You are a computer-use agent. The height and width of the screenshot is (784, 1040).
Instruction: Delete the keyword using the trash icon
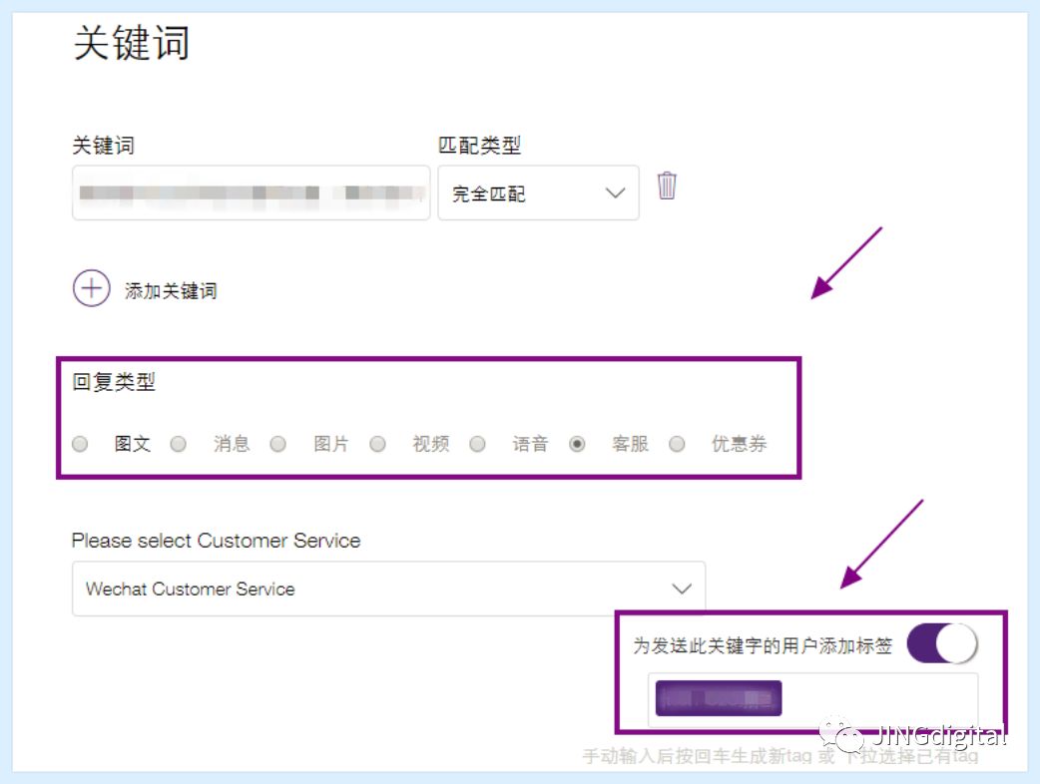pos(666,188)
